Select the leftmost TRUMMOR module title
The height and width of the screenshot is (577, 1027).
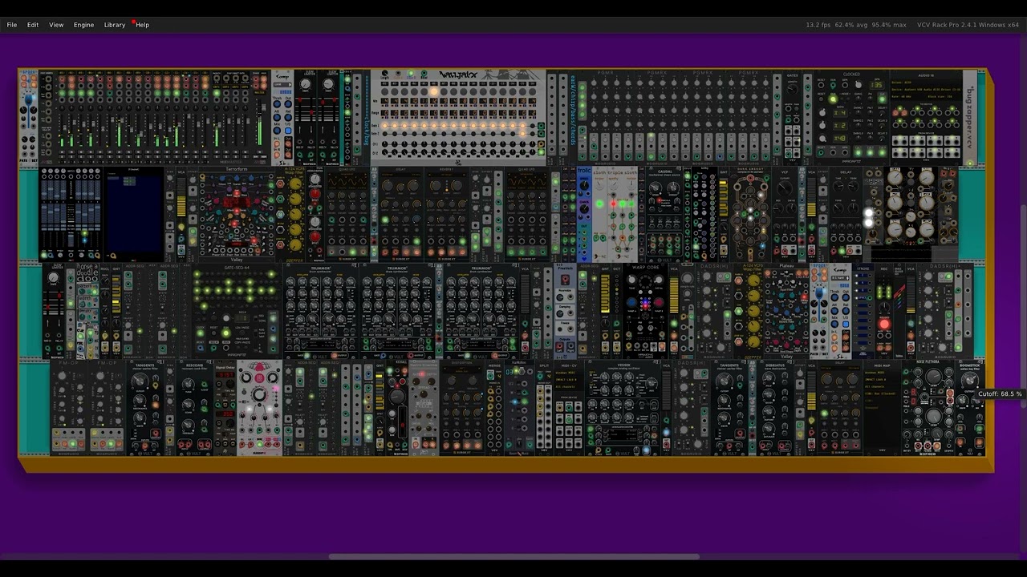[x=321, y=268]
